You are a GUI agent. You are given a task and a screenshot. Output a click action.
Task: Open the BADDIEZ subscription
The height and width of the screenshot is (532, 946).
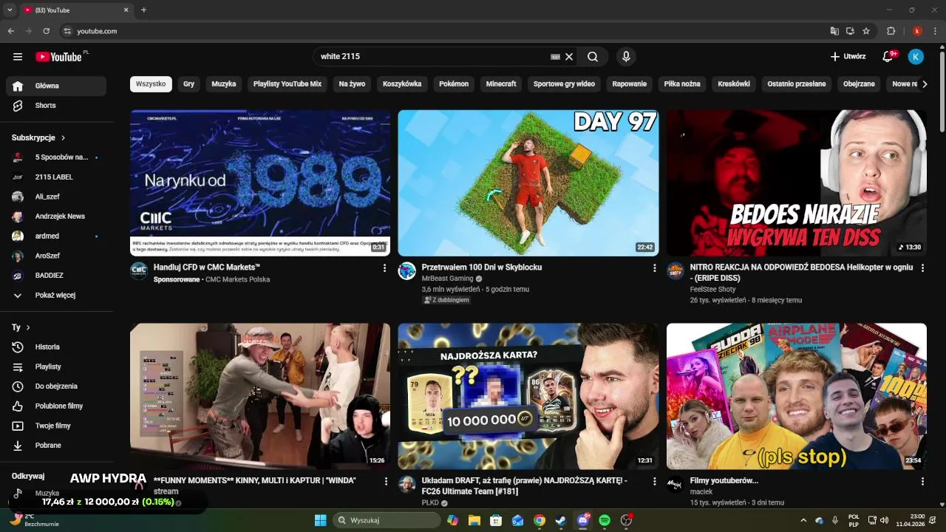point(56,276)
